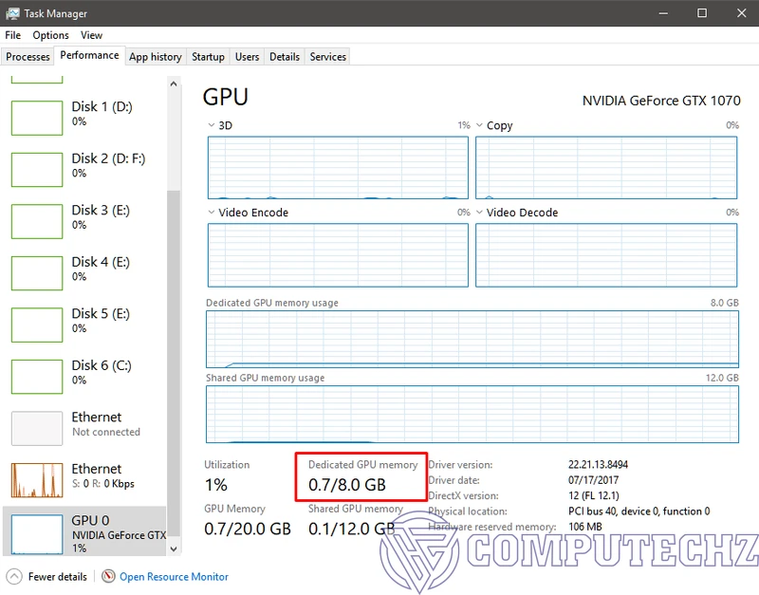Open the Disk 4 (E:) performance view

(84, 272)
